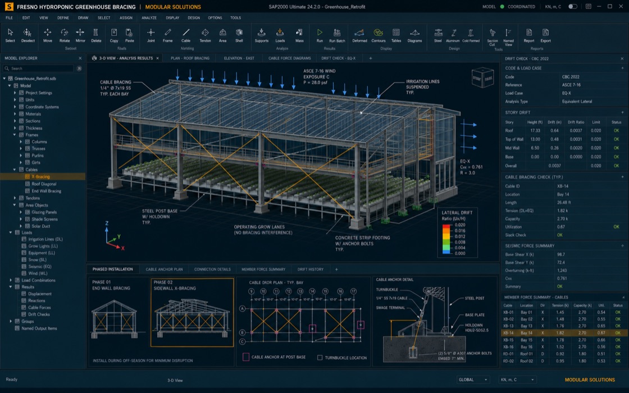
Task: Generate a Report from toolbar
Action: 528,35
